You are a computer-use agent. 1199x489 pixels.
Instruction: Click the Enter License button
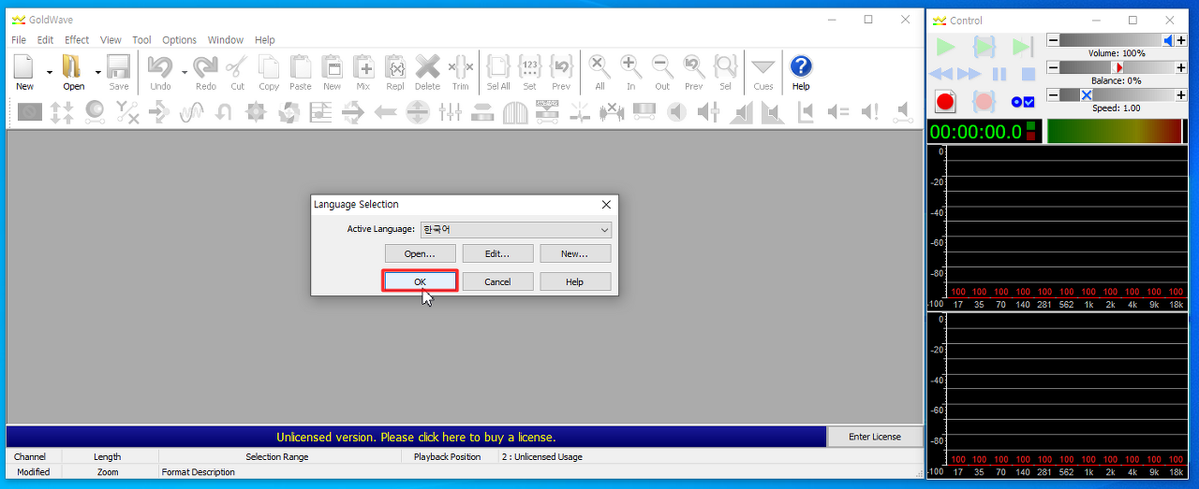[875, 437]
